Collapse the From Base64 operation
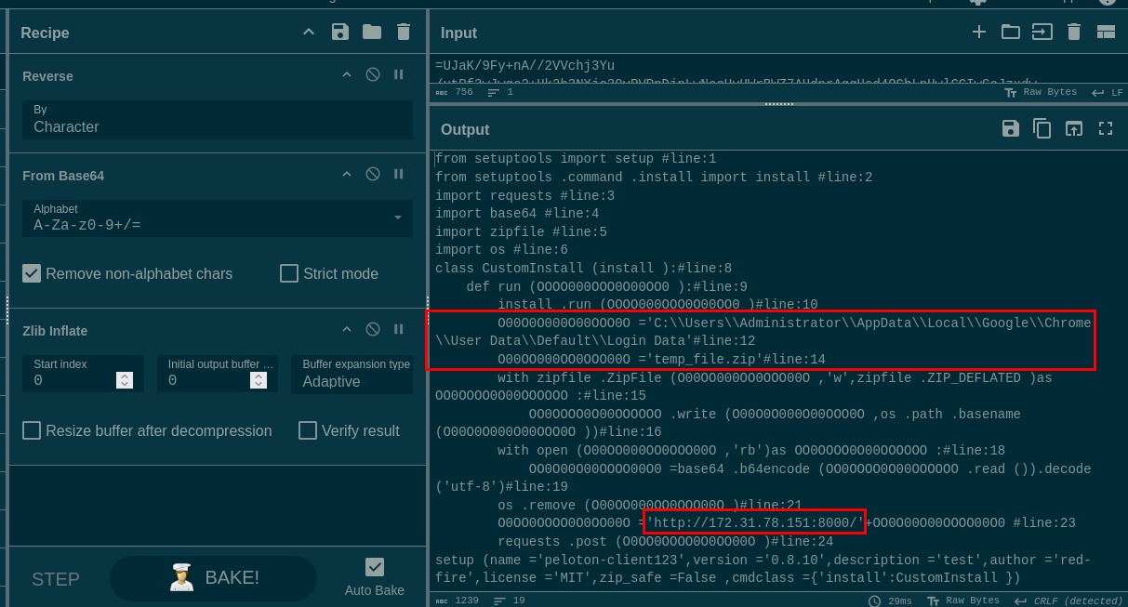The image size is (1128, 607). pos(347,174)
